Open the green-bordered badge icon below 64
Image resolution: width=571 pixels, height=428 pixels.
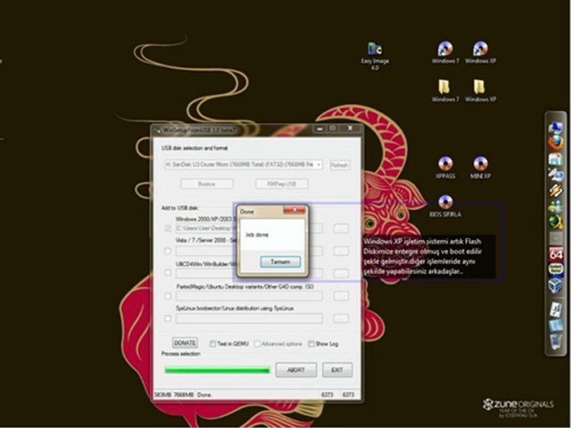pos(556,269)
